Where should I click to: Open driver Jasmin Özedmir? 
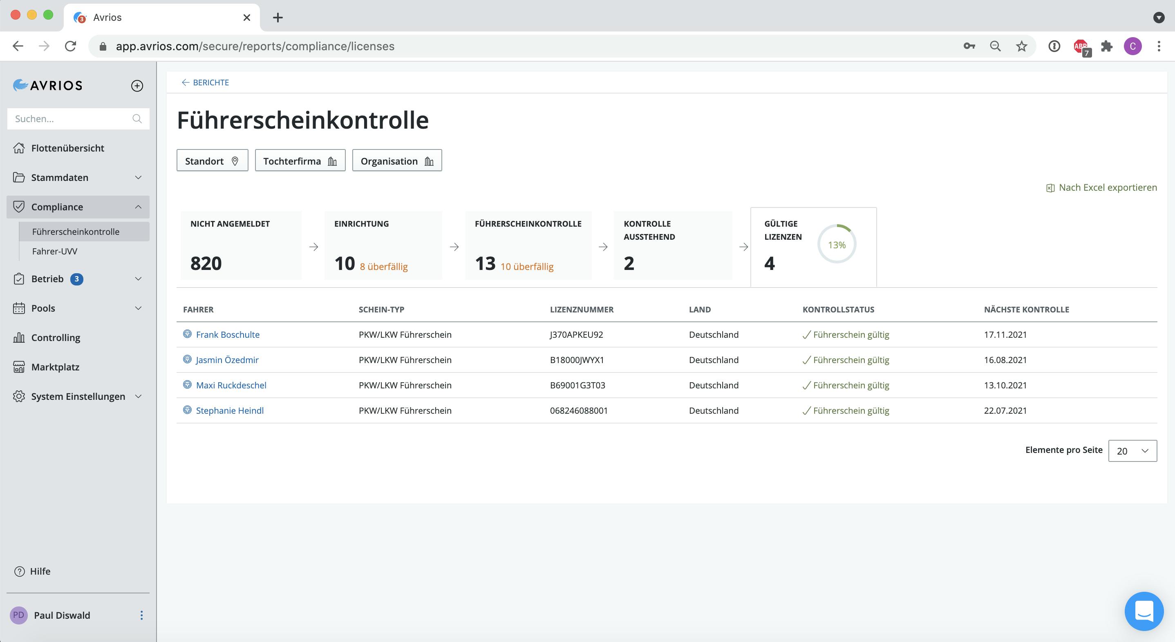[227, 360]
